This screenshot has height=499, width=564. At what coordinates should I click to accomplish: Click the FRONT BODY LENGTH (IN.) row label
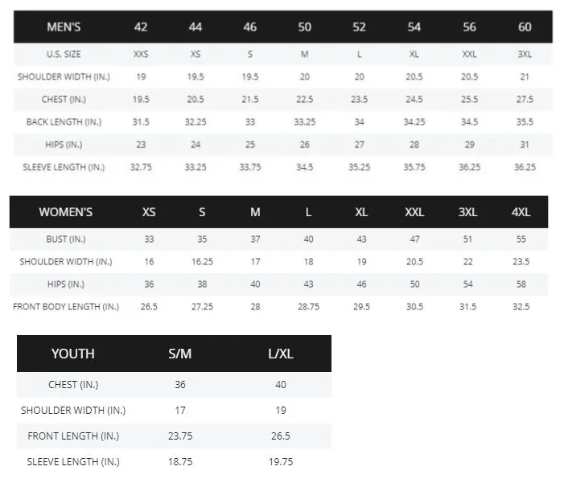pyautogui.click(x=66, y=306)
